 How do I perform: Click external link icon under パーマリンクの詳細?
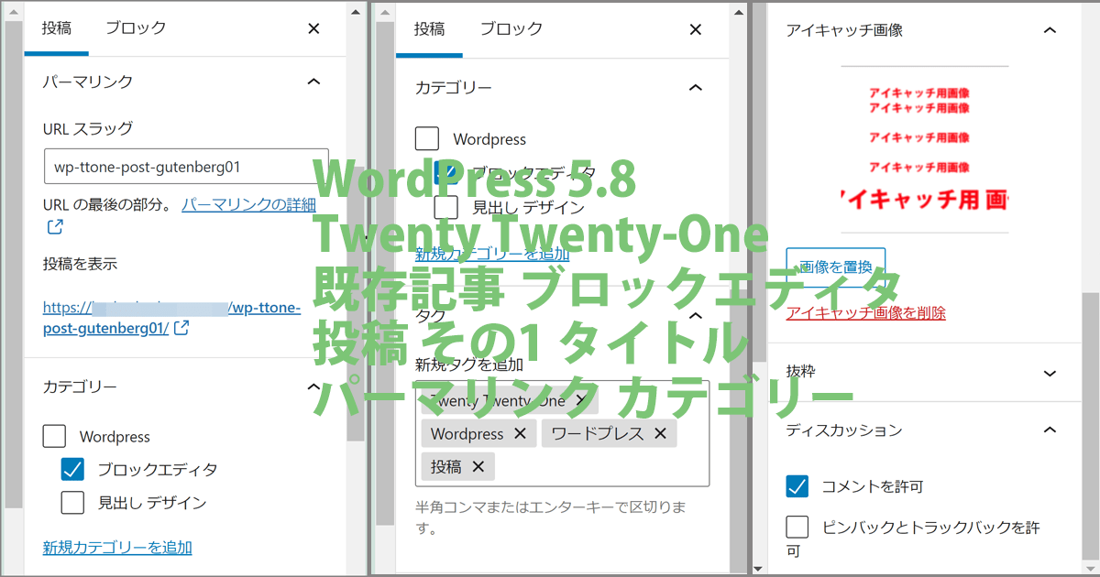point(54,226)
